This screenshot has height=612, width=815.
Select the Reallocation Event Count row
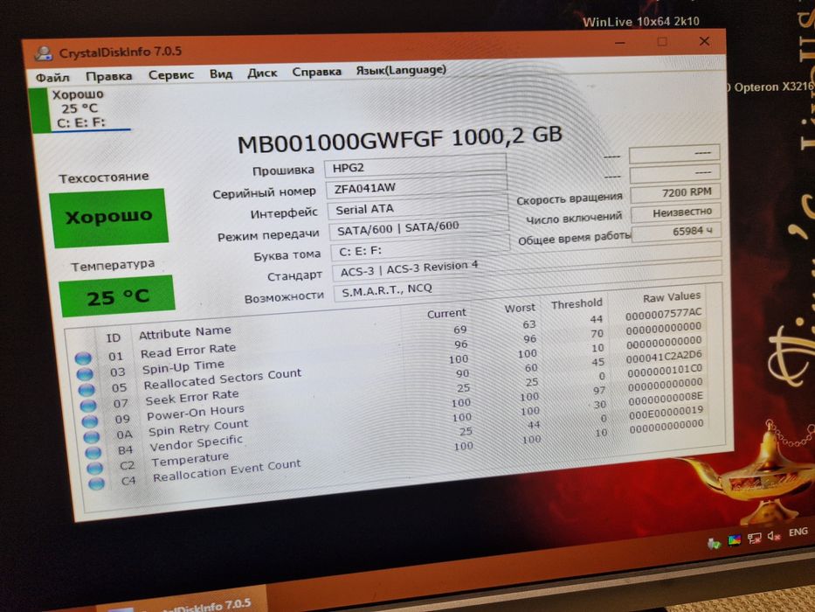tap(400, 454)
